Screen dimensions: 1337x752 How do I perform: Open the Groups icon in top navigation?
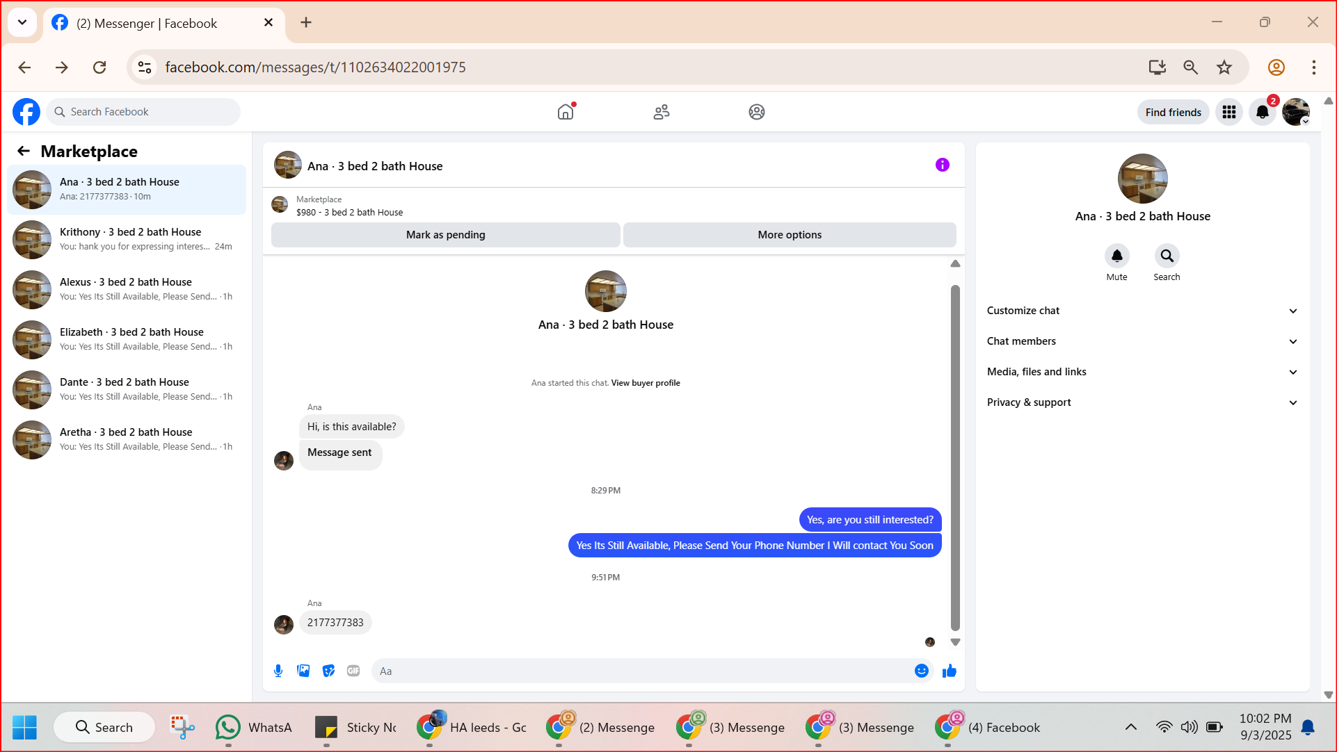[757, 112]
